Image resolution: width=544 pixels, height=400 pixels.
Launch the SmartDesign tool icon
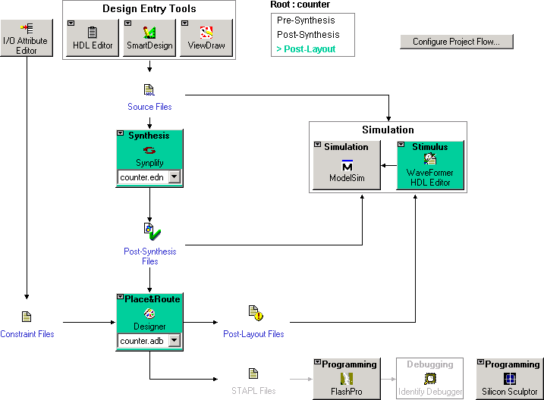click(x=149, y=33)
